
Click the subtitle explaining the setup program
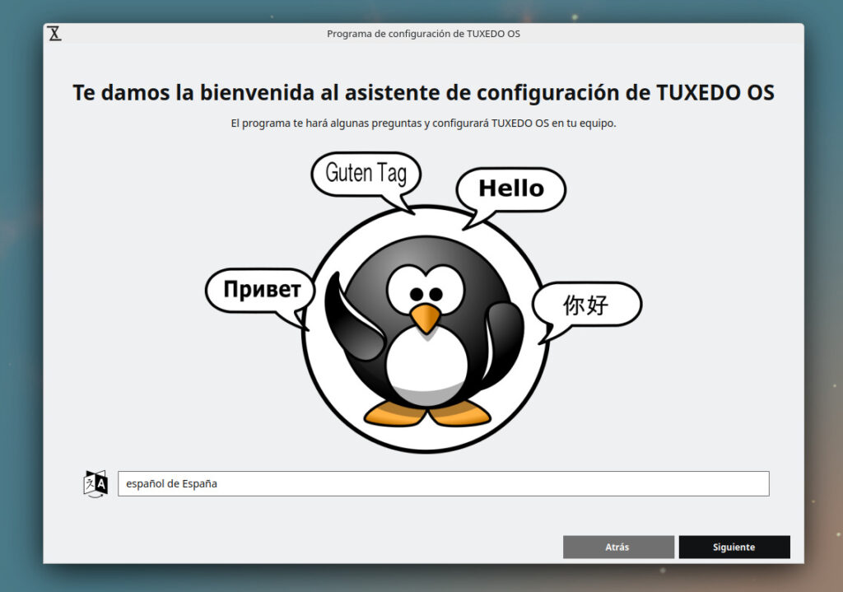tap(421, 124)
